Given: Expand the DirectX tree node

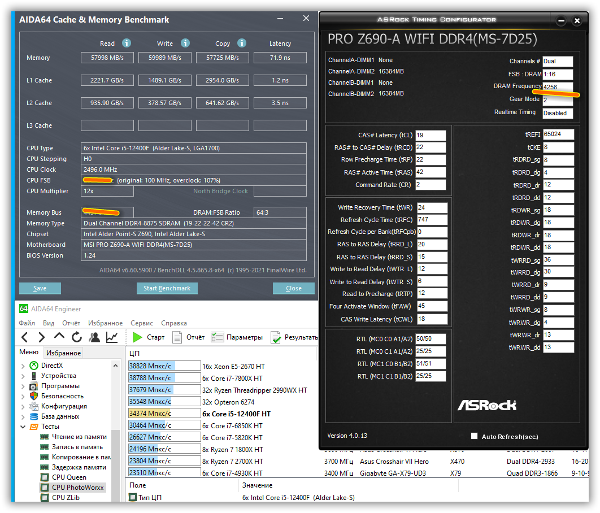Looking at the screenshot, I should (23, 366).
